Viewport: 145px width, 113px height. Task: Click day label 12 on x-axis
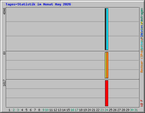tap(55, 110)
